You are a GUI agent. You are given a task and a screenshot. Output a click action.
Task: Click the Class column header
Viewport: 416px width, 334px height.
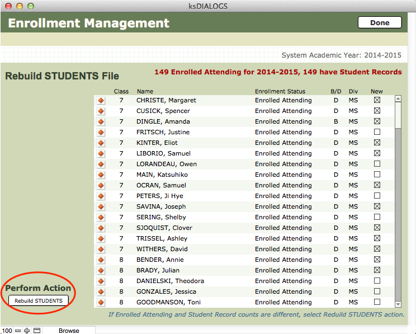[121, 91]
